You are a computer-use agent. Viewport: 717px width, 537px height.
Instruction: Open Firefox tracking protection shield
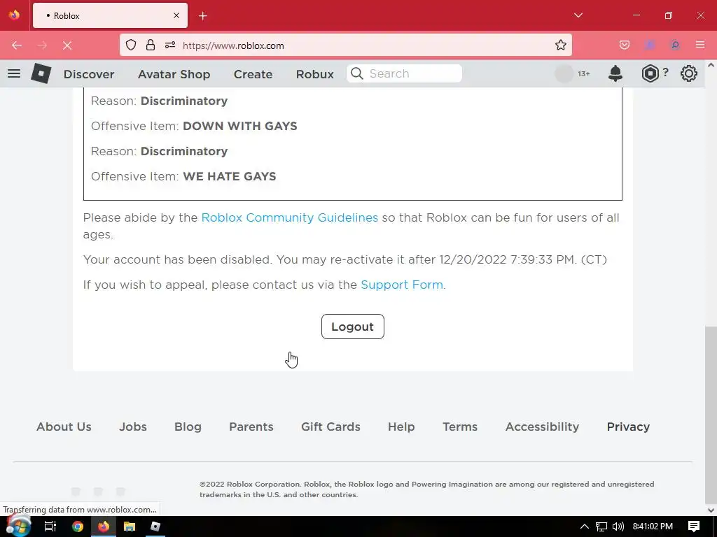[131, 45]
